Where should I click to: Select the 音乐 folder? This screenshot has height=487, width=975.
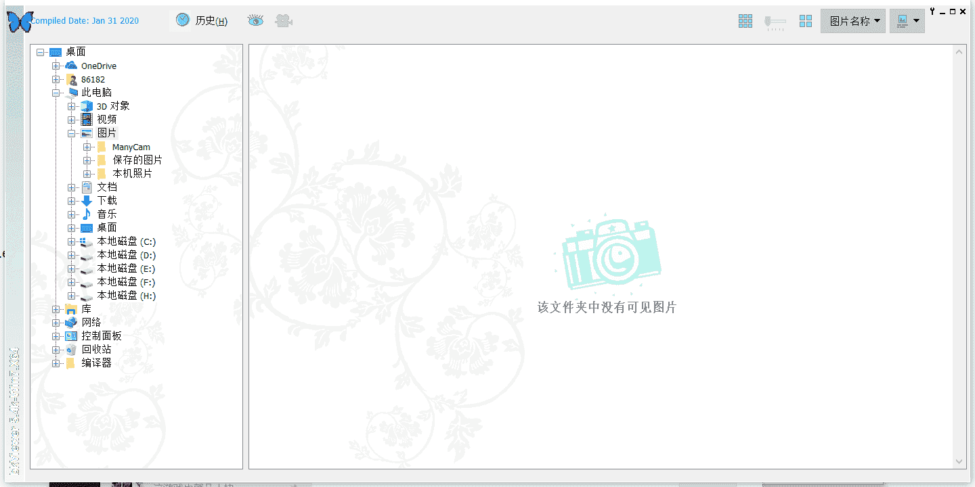coord(107,214)
